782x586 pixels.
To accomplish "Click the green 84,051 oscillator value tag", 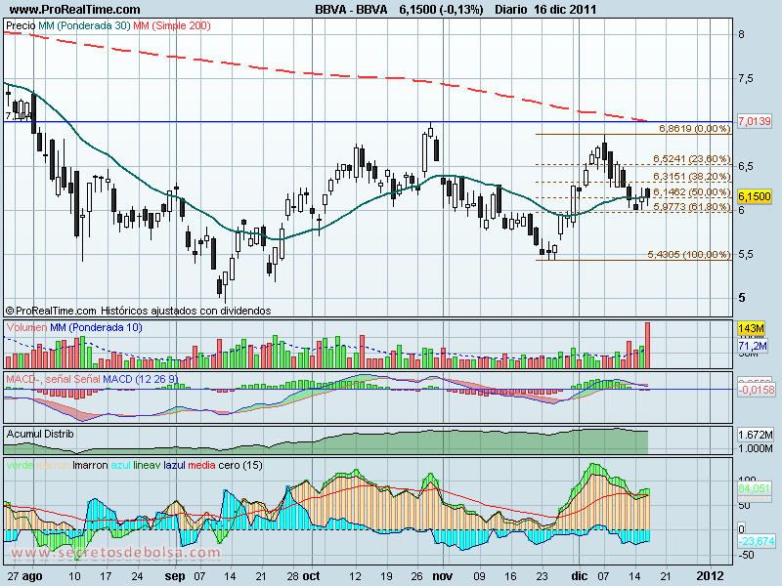I will tap(755, 488).
